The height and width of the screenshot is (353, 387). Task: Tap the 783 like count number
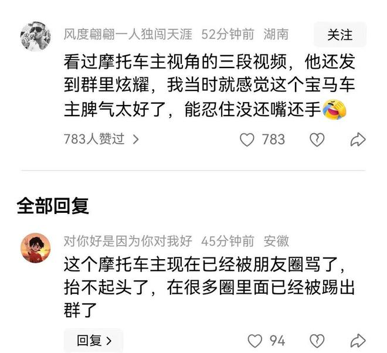click(273, 139)
